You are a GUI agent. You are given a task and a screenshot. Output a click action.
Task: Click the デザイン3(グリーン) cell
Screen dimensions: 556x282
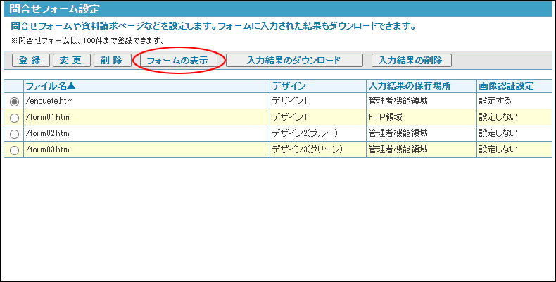coord(307,149)
